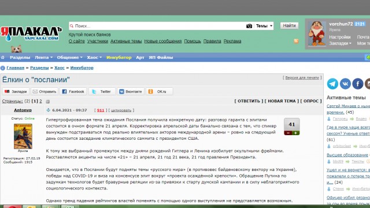Click the home icon in navigation bar

pos(3,57)
